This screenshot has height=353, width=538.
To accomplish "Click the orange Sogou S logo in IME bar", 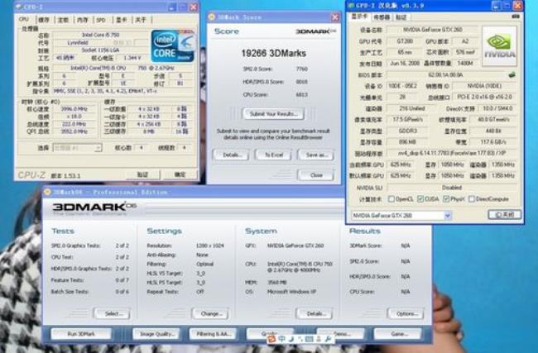I will pyautogui.click(x=271, y=339).
